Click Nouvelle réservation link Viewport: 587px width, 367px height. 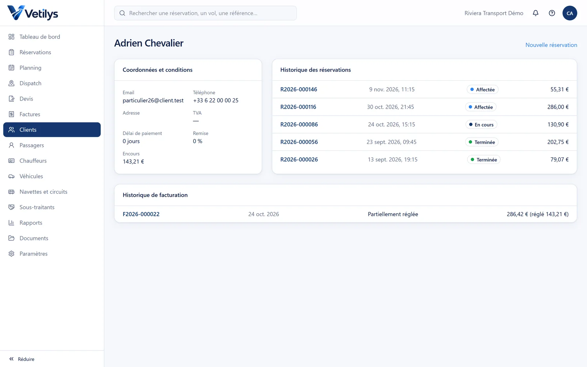pyautogui.click(x=551, y=45)
